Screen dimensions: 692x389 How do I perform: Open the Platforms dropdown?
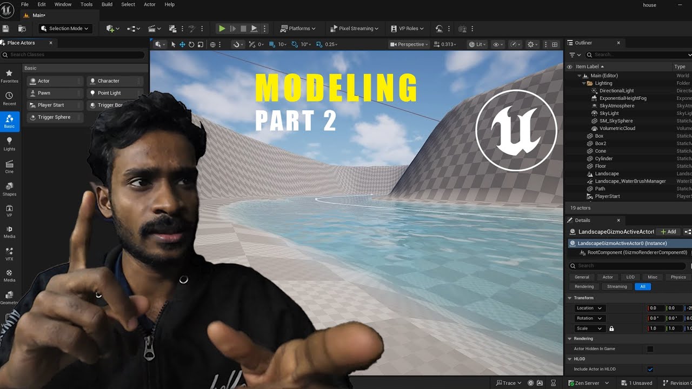[x=298, y=29]
